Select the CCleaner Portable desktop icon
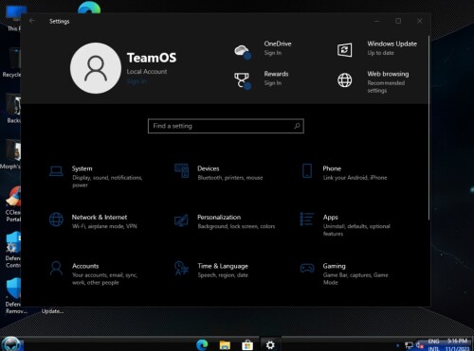474x351 pixels. 12,203
